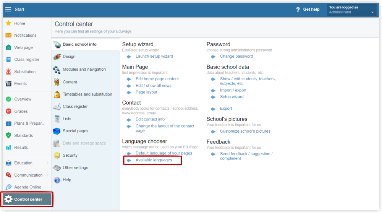Expand the Education submenu arrow
This screenshot has height=213, width=382.
click(47, 163)
